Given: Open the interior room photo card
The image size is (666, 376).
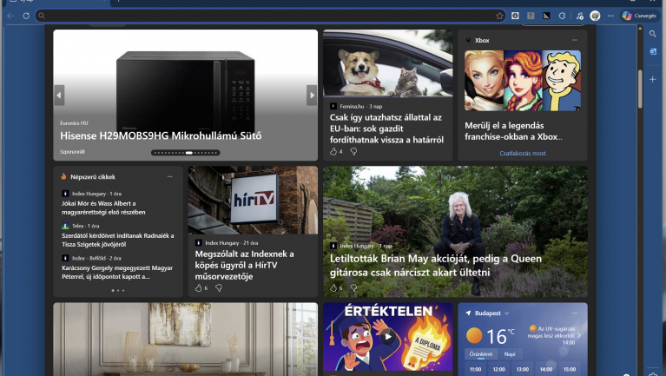Looking at the screenshot, I should click(x=185, y=339).
